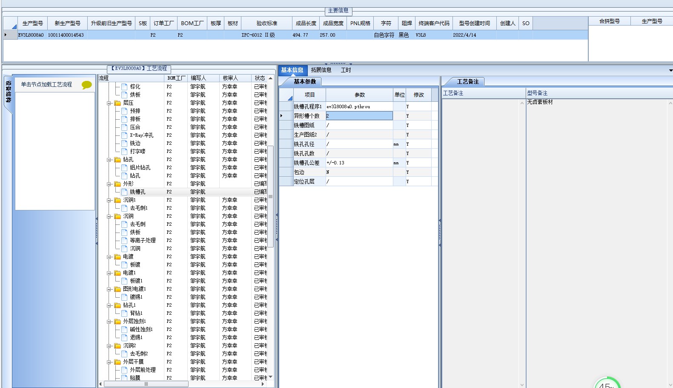Open the 工时 tab
Screen dimensions: 673x388
[x=346, y=70]
